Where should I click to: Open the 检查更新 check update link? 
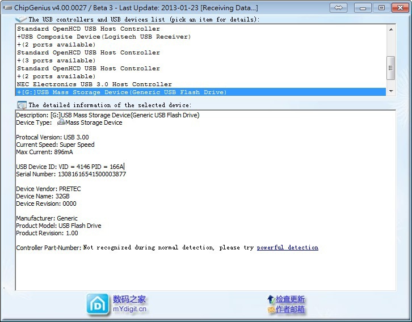click(x=290, y=299)
